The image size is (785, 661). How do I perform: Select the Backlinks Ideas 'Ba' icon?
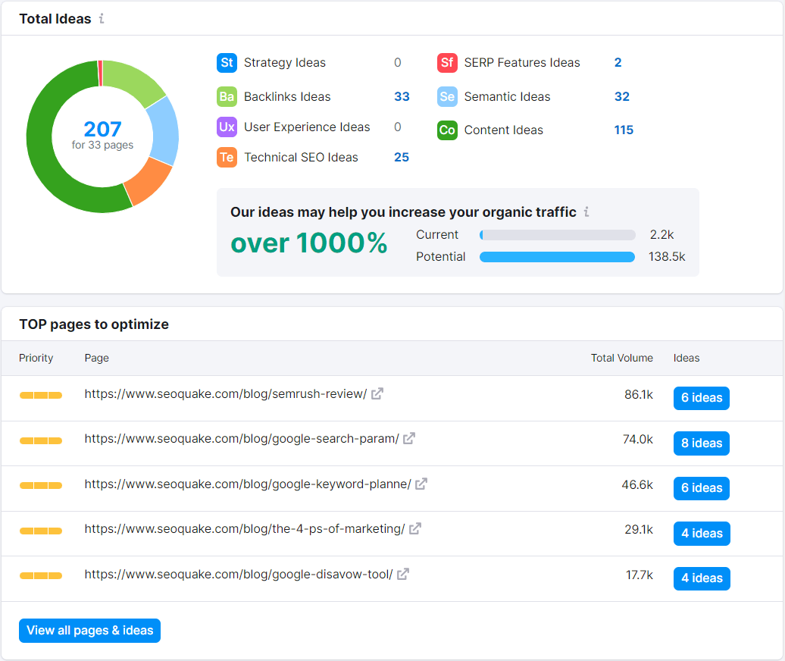coord(227,96)
